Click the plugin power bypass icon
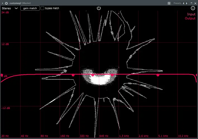This screenshot has width=198, height=139. (99, 8)
